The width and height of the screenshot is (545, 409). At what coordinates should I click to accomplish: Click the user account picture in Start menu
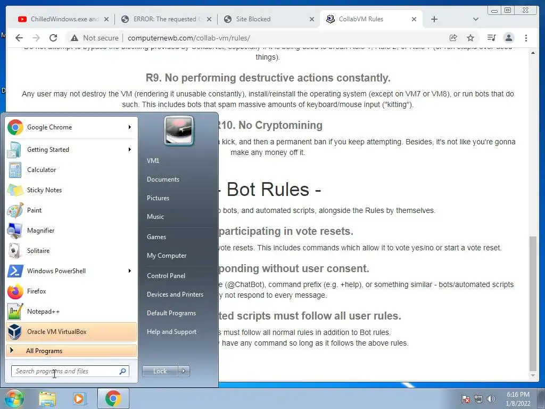pyautogui.click(x=179, y=131)
